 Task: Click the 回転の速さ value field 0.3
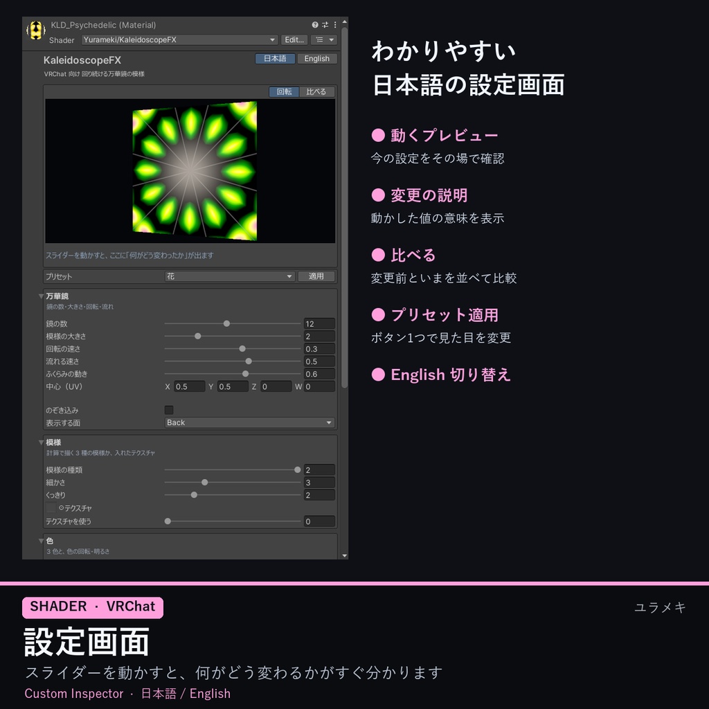(x=319, y=349)
